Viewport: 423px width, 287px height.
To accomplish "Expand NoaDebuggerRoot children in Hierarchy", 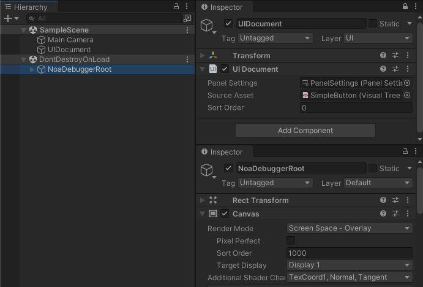I will click(x=32, y=69).
